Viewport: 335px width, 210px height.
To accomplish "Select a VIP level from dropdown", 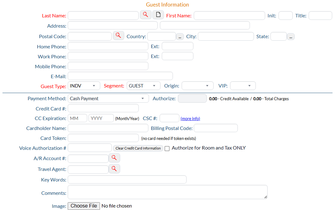I will click(243, 86).
